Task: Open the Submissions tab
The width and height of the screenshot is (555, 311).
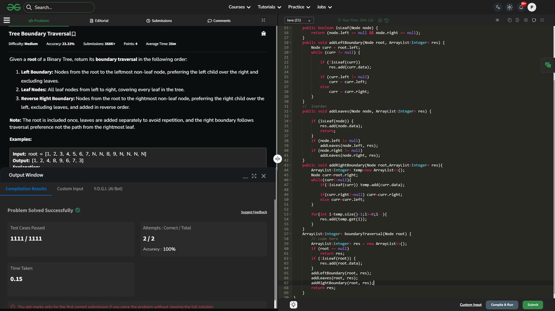Action: point(159,21)
